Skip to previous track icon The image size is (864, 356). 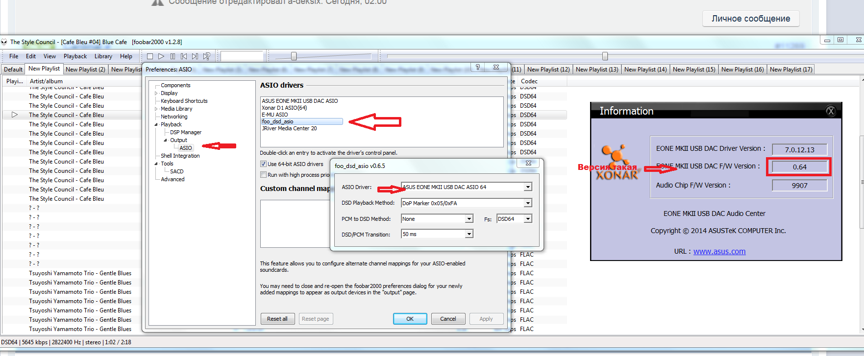point(184,56)
